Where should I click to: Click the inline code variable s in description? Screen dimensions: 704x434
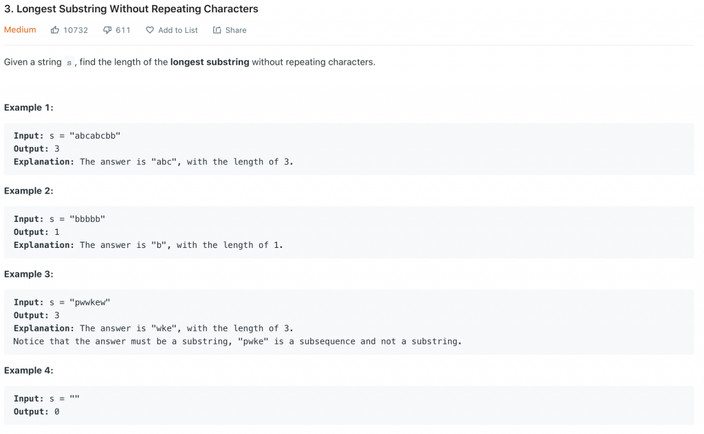point(68,62)
